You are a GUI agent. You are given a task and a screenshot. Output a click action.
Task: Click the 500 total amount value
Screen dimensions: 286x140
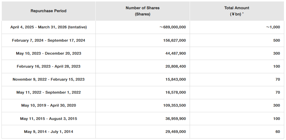(276, 40)
